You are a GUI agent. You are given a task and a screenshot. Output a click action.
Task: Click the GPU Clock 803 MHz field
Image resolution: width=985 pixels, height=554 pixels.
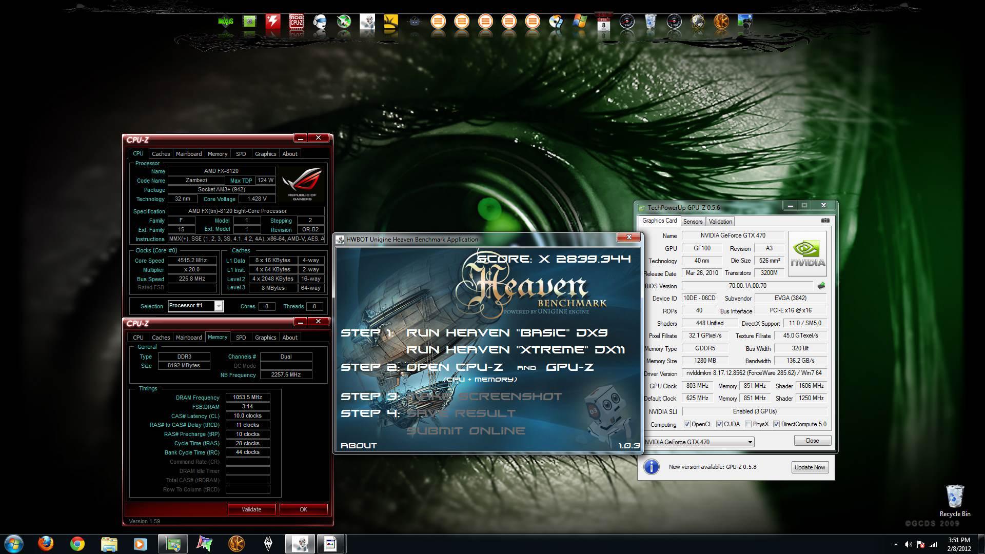point(697,386)
